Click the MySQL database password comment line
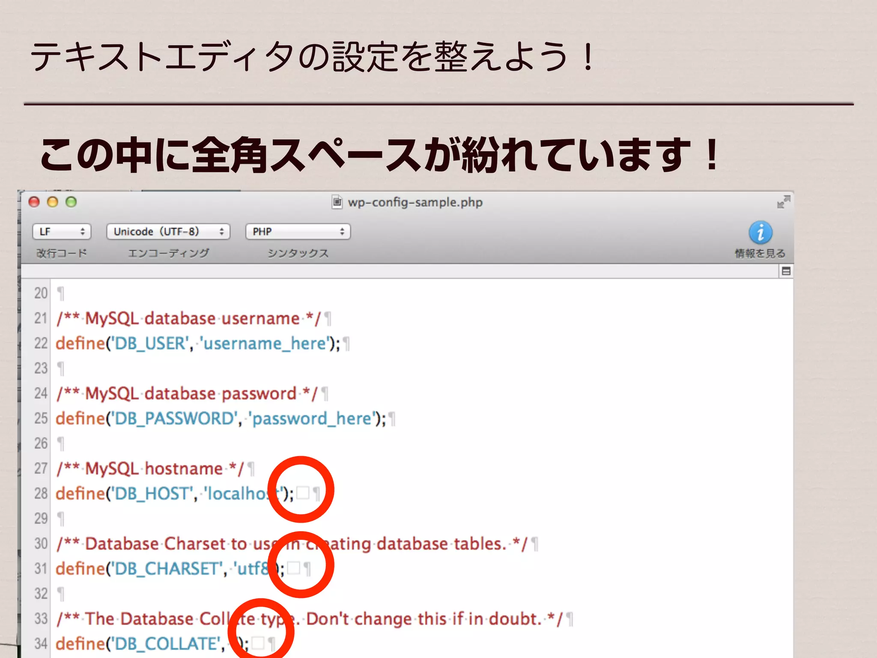 click(x=187, y=394)
